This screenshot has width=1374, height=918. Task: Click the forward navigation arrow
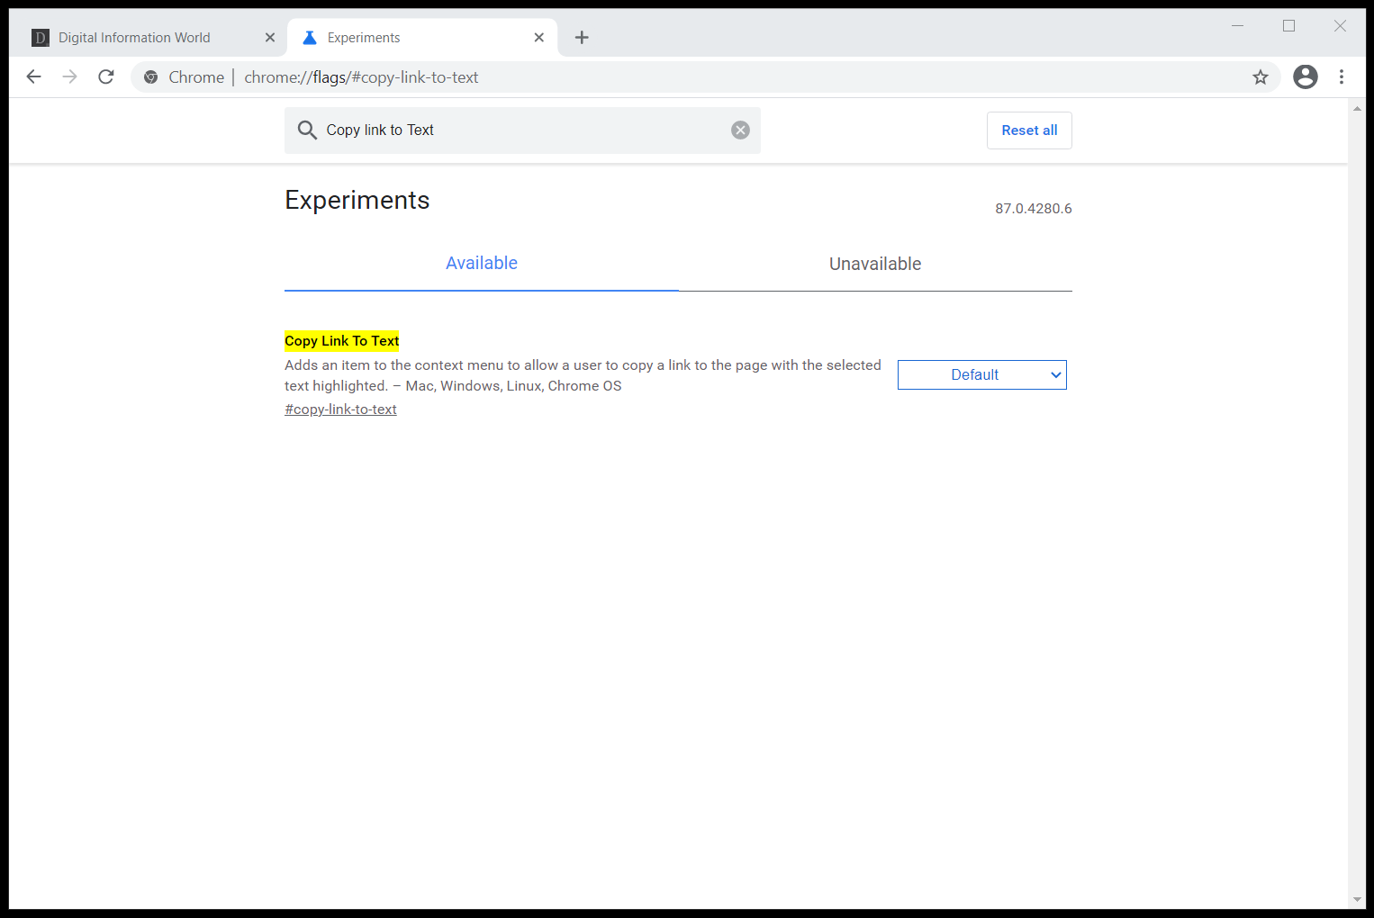tap(70, 76)
